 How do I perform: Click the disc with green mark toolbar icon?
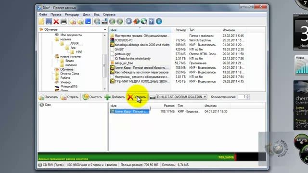pyautogui.click(x=80, y=21)
